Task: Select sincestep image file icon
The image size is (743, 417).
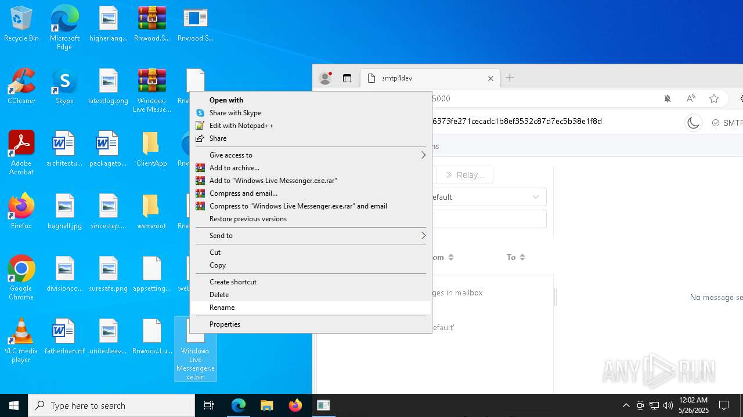Action: [109, 212]
